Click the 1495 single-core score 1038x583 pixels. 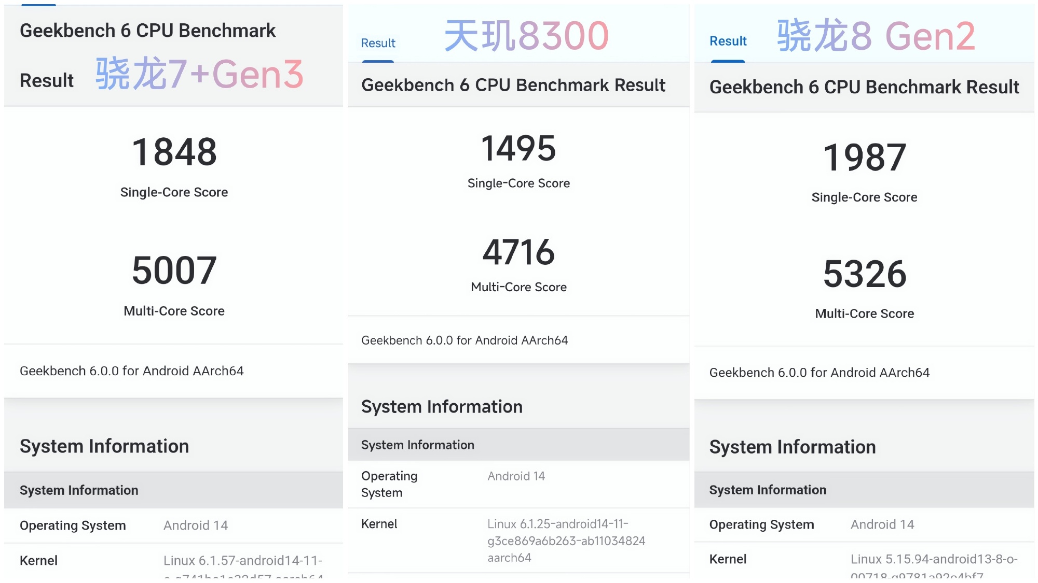[x=518, y=148]
